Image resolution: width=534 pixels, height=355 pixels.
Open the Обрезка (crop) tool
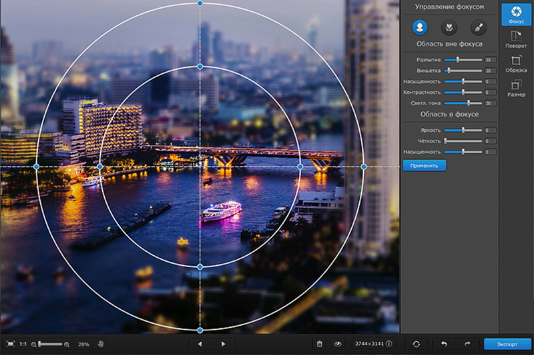515,64
